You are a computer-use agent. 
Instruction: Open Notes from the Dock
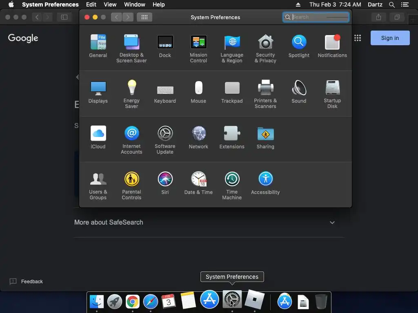[188, 301]
